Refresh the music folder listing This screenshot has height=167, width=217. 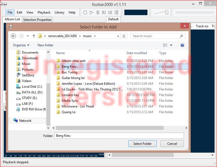124,36
